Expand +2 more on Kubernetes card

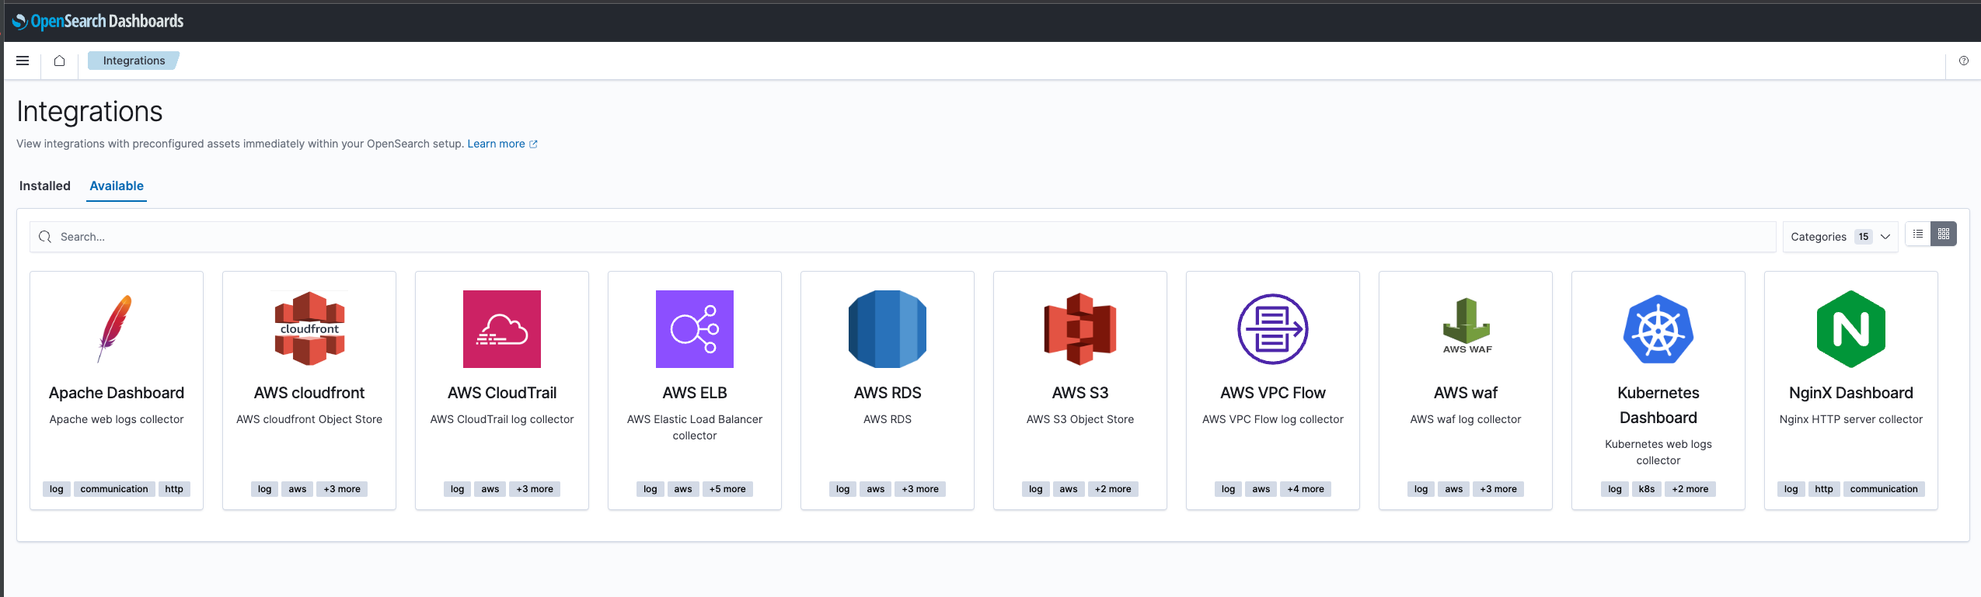pyautogui.click(x=1690, y=489)
